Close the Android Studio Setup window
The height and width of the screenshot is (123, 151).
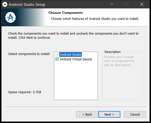coord(142,4)
